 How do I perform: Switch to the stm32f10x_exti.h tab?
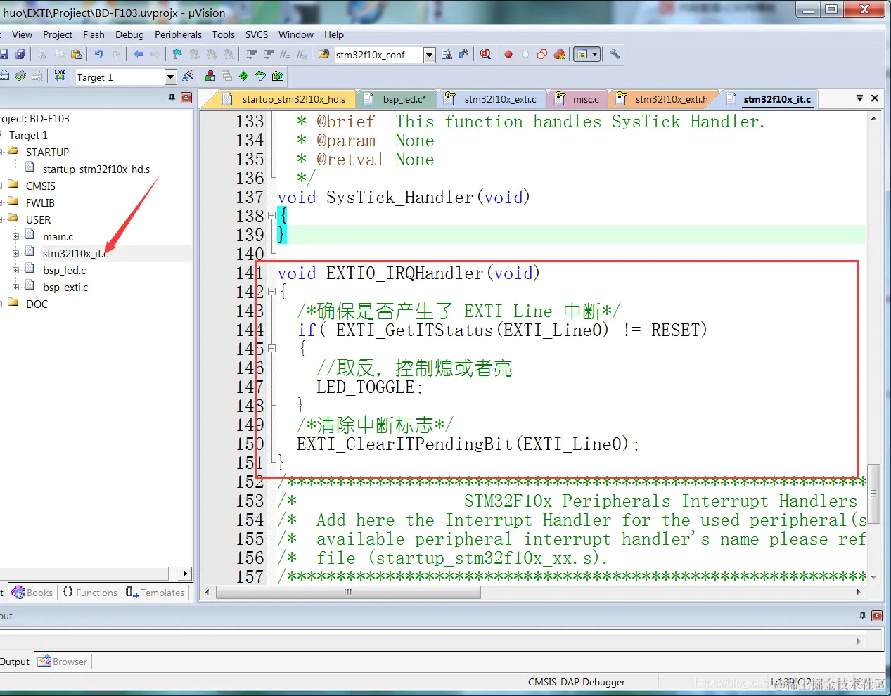[664, 99]
